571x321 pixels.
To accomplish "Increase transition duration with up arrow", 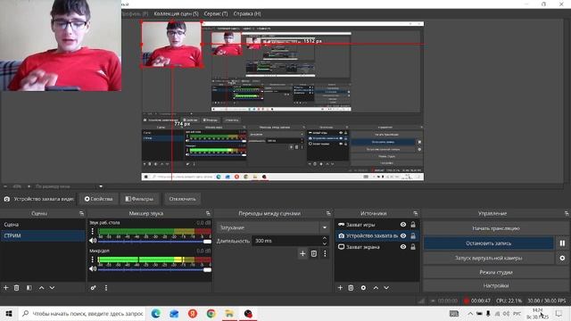I will [x=325, y=238].
